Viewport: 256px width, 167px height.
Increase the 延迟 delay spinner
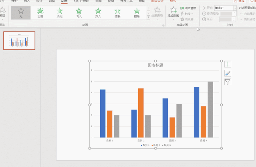(x=234, y=18)
